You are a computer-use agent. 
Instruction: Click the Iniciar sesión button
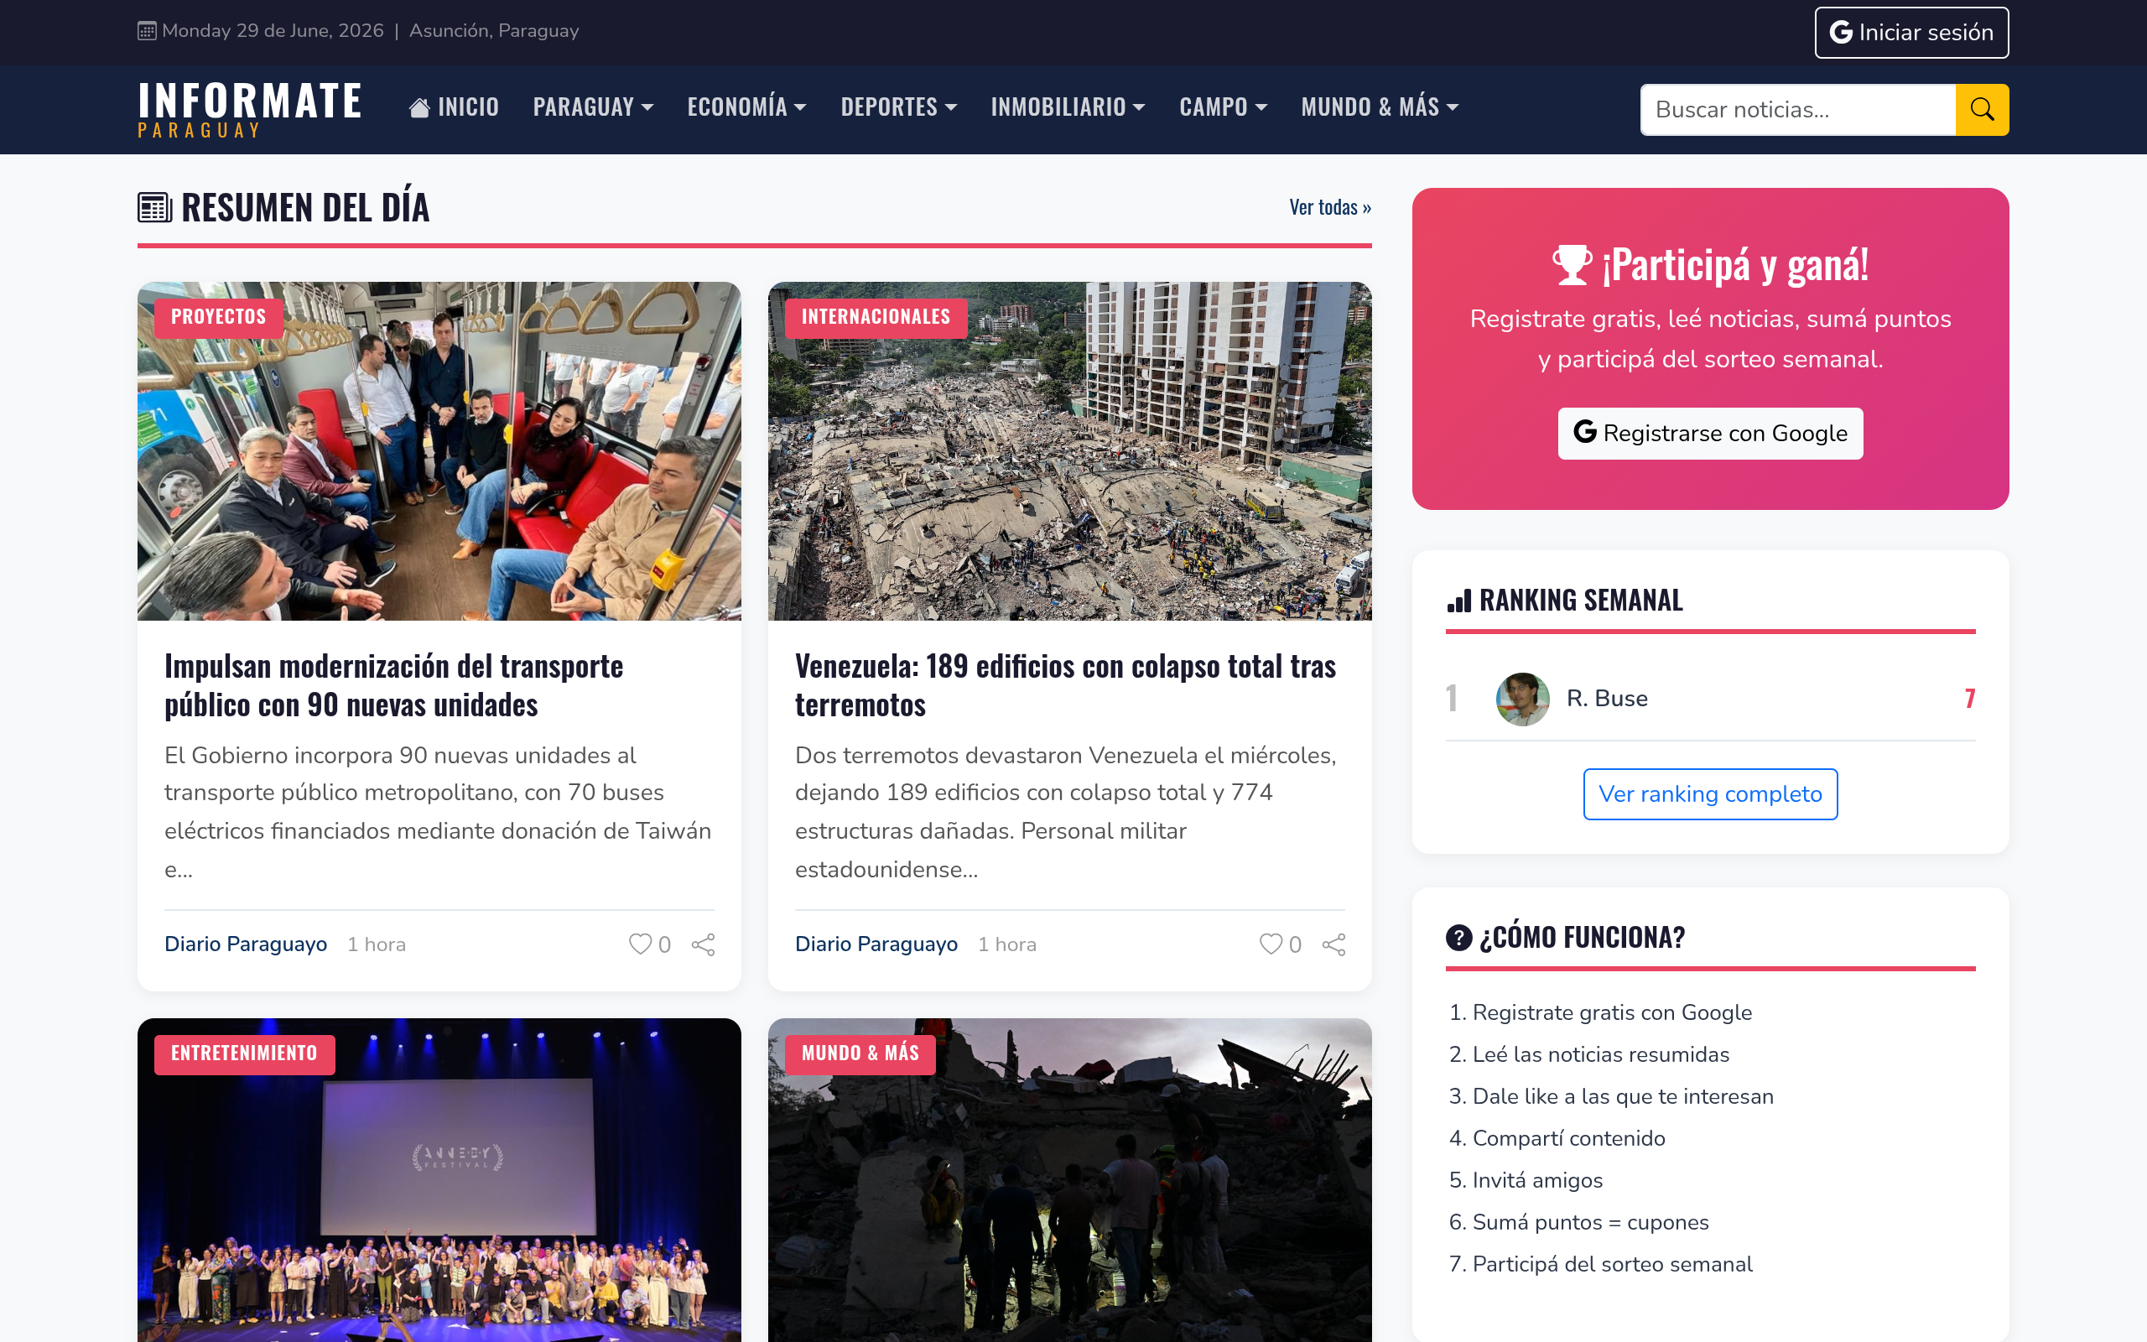tap(1912, 33)
